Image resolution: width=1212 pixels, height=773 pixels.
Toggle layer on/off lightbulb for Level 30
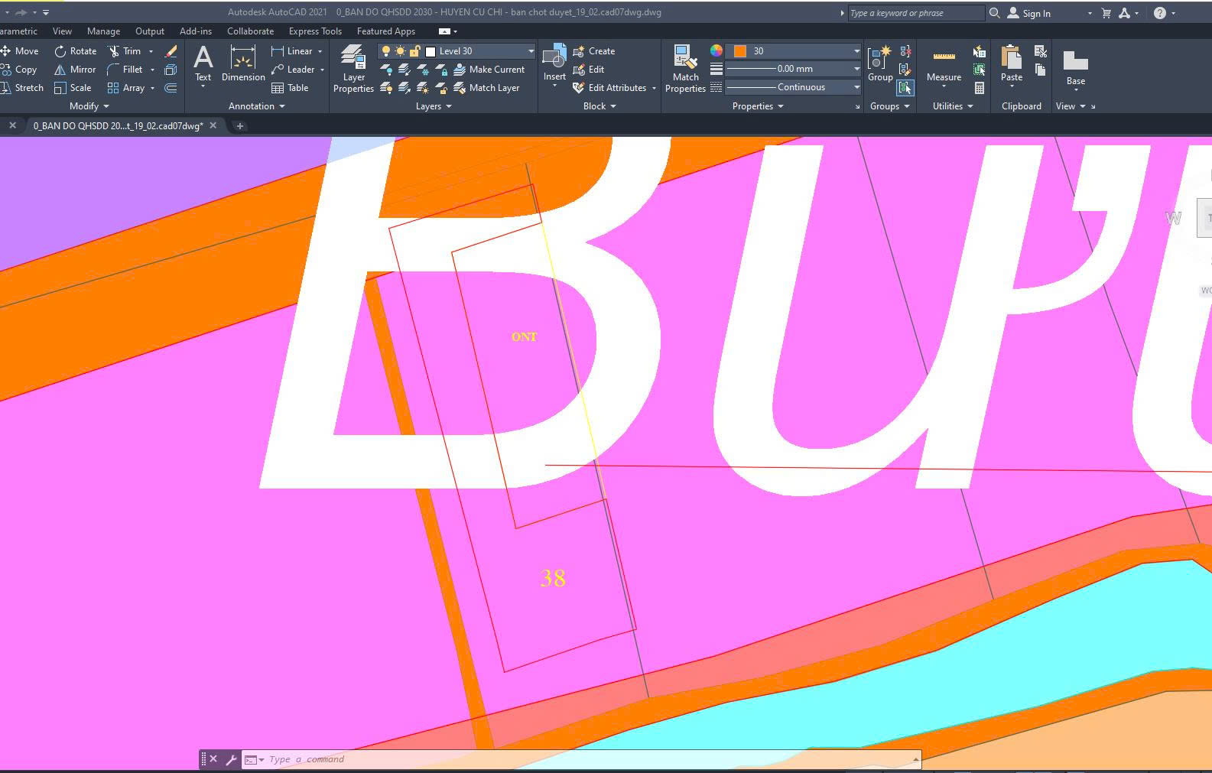point(386,51)
